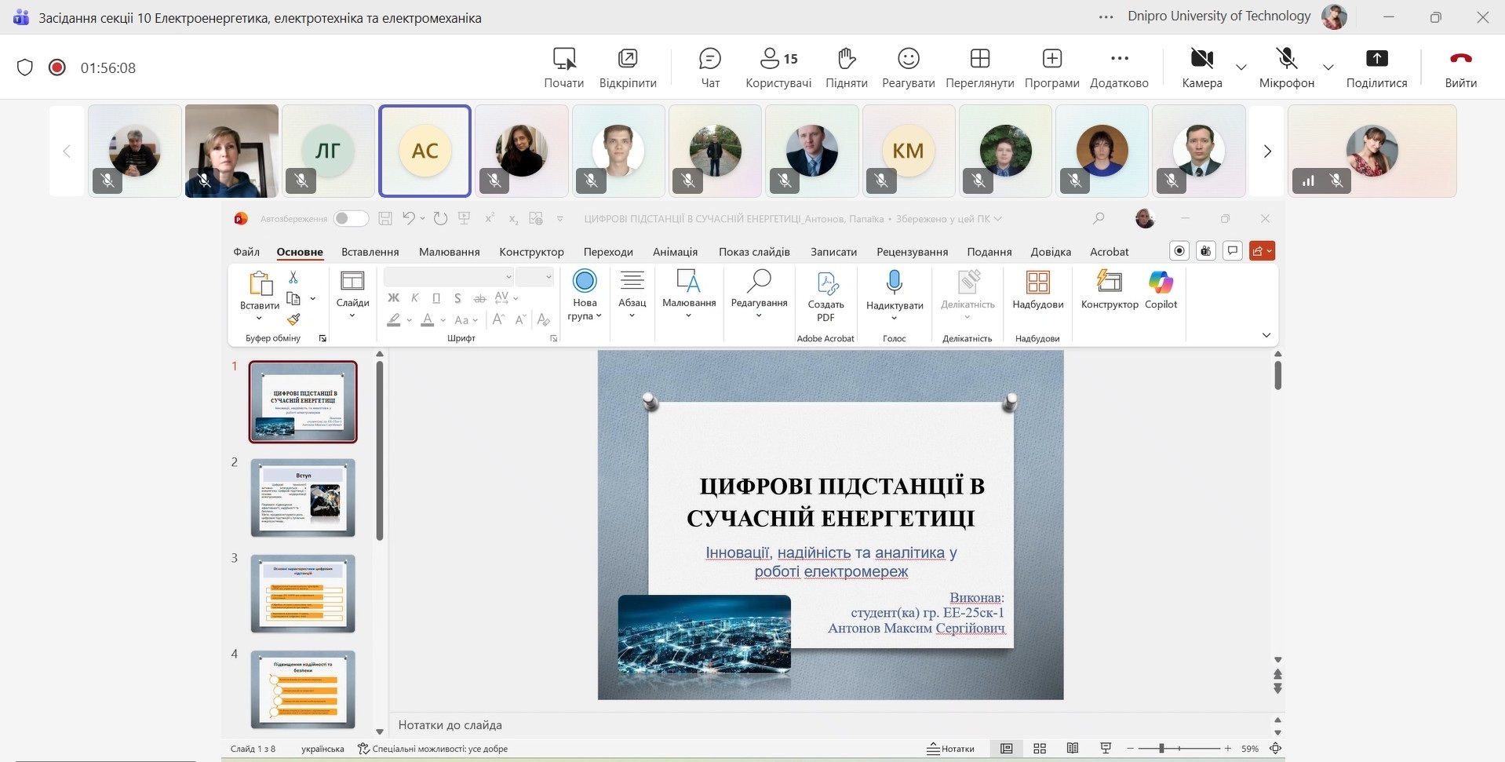Click Нотатки button in status bar
This screenshot has height=762, width=1505.
click(x=951, y=749)
